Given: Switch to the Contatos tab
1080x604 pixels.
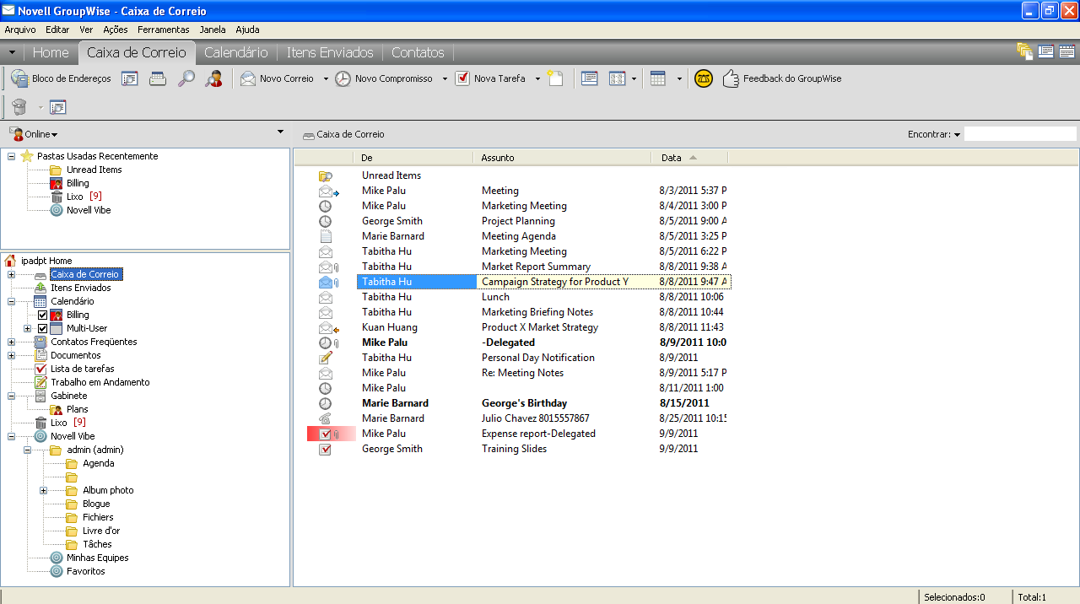Looking at the screenshot, I should click(x=418, y=52).
